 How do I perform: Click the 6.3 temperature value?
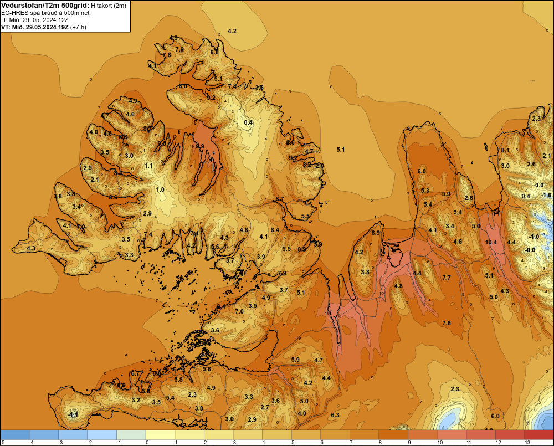tap(335, 415)
